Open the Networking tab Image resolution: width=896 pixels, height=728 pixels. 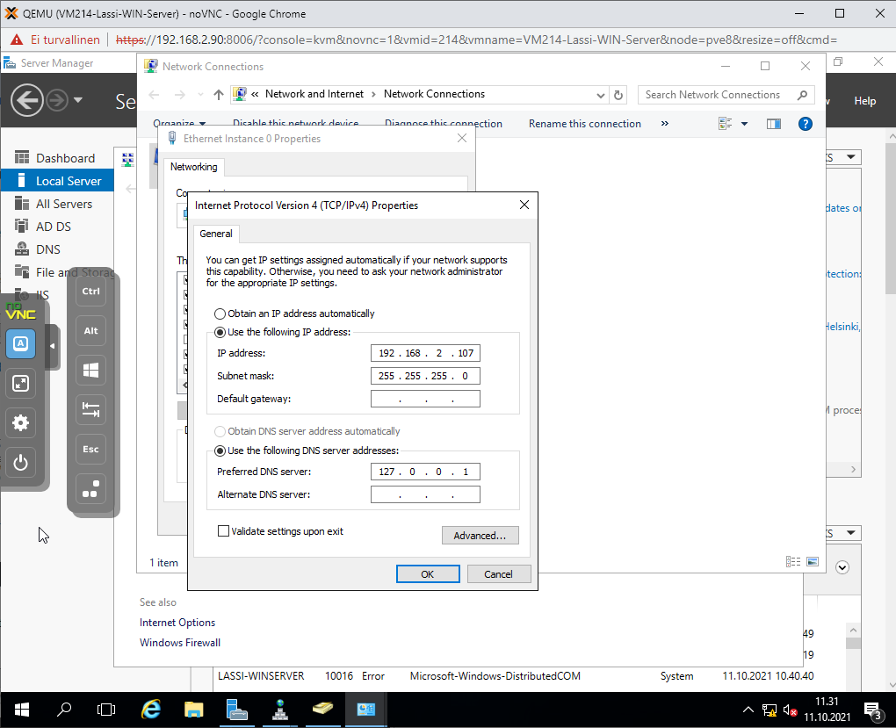pyautogui.click(x=194, y=167)
